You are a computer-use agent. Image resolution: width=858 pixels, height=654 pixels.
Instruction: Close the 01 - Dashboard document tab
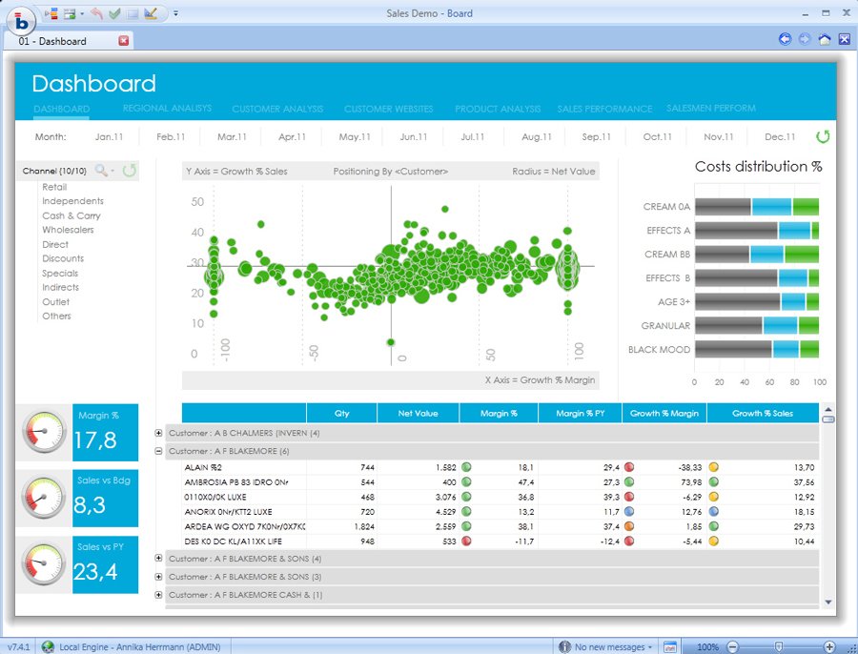tap(124, 41)
